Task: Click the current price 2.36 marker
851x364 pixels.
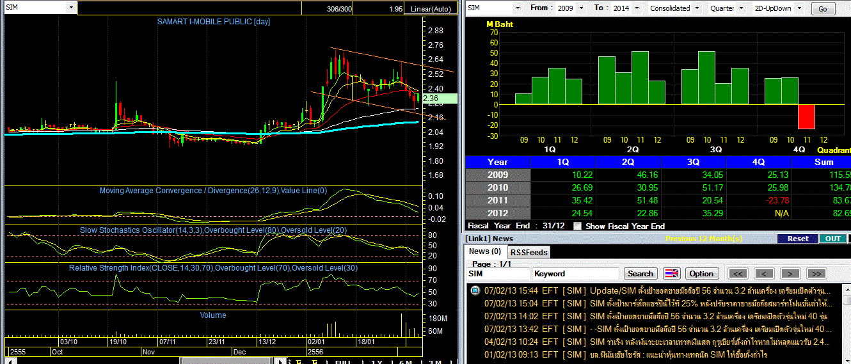Action: click(441, 99)
